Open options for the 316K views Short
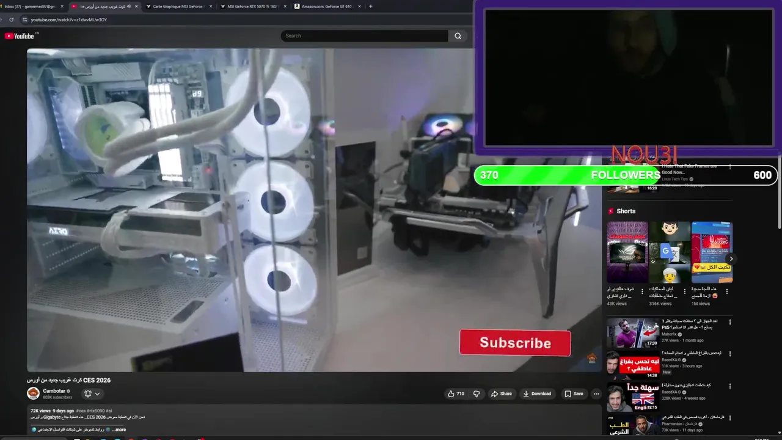Image resolution: width=782 pixels, height=440 pixels. pyautogui.click(x=684, y=291)
